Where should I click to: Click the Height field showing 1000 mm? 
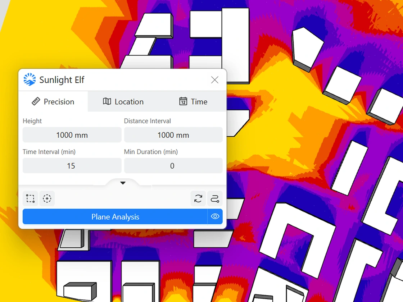(x=72, y=135)
